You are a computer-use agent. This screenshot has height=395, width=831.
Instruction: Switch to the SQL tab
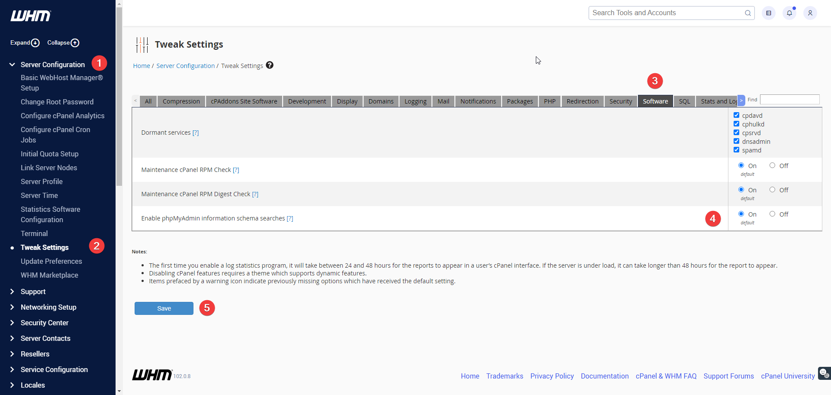tap(684, 101)
